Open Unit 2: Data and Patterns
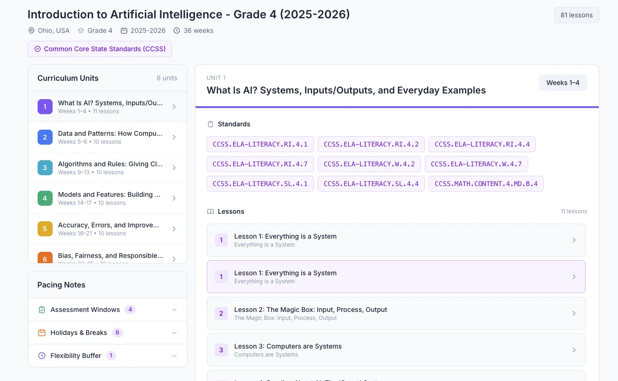 (107, 137)
